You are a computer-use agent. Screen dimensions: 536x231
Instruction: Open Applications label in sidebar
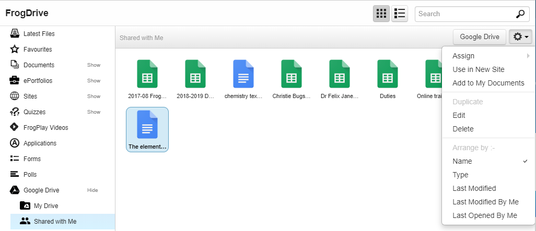[x=40, y=143]
